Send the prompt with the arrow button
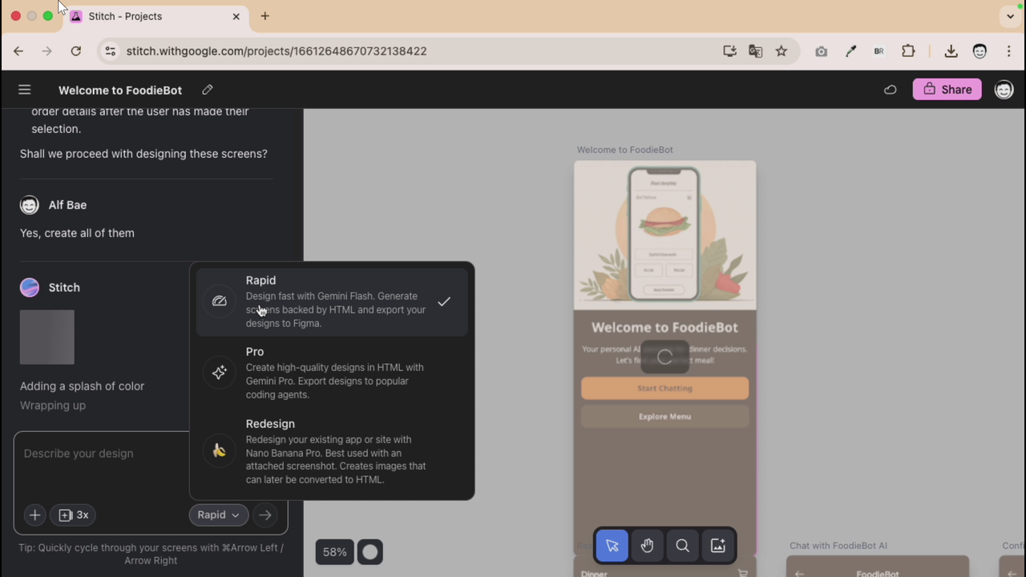 (x=265, y=515)
